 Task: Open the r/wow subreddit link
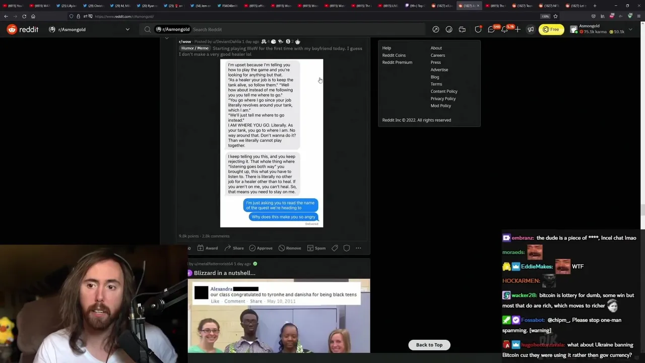tap(185, 41)
